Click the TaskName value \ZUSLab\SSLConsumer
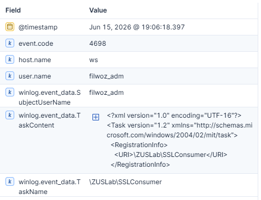 125,182
